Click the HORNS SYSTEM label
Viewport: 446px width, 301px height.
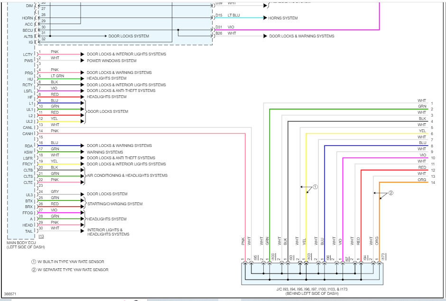[x=283, y=18]
